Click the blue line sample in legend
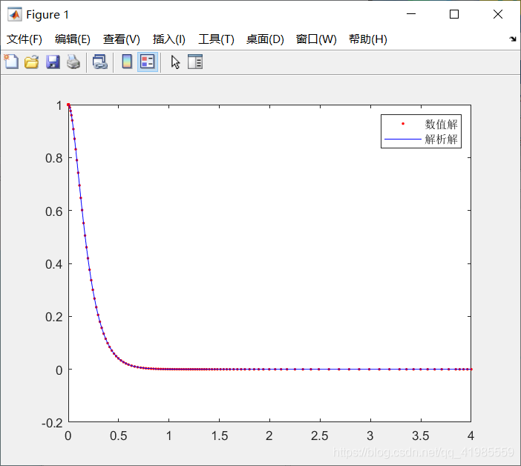The width and height of the screenshot is (521, 466). tap(403, 140)
